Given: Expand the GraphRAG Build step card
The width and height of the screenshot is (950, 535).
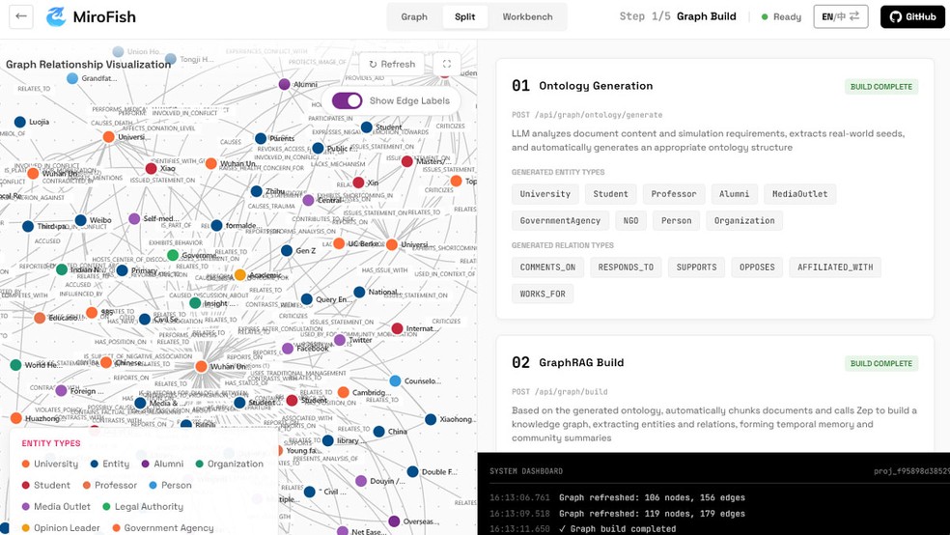Looking at the screenshot, I should pos(714,363).
